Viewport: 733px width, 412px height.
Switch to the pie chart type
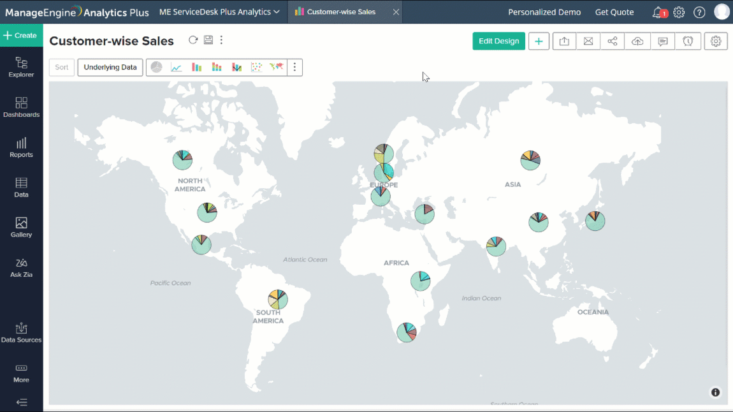tap(156, 68)
